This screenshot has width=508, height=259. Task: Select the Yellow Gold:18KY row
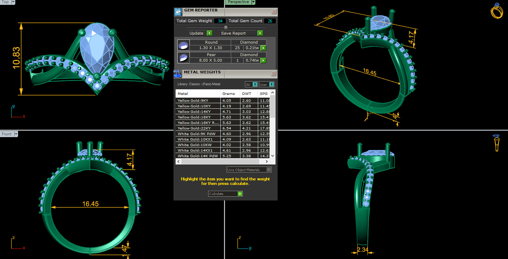click(x=222, y=117)
